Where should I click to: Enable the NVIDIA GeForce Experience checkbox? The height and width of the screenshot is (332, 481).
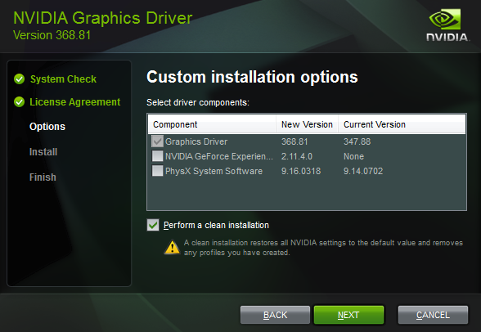click(x=157, y=156)
